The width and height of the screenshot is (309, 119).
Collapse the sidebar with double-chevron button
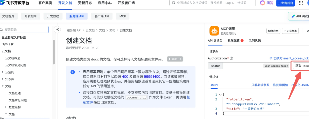click(57, 29)
